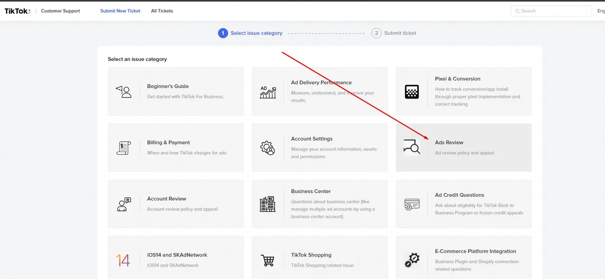Screen dimensions: 605x279
Task: Click 'Ask about eligibility for TikTok Back' text
Action: point(479,209)
